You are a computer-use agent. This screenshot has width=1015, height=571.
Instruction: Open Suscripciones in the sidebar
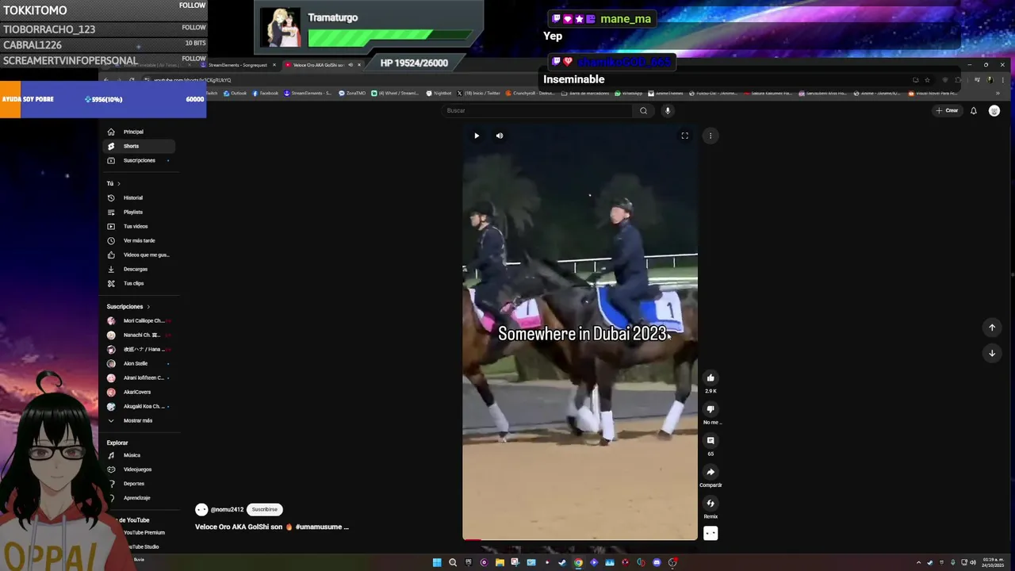(140, 160)
